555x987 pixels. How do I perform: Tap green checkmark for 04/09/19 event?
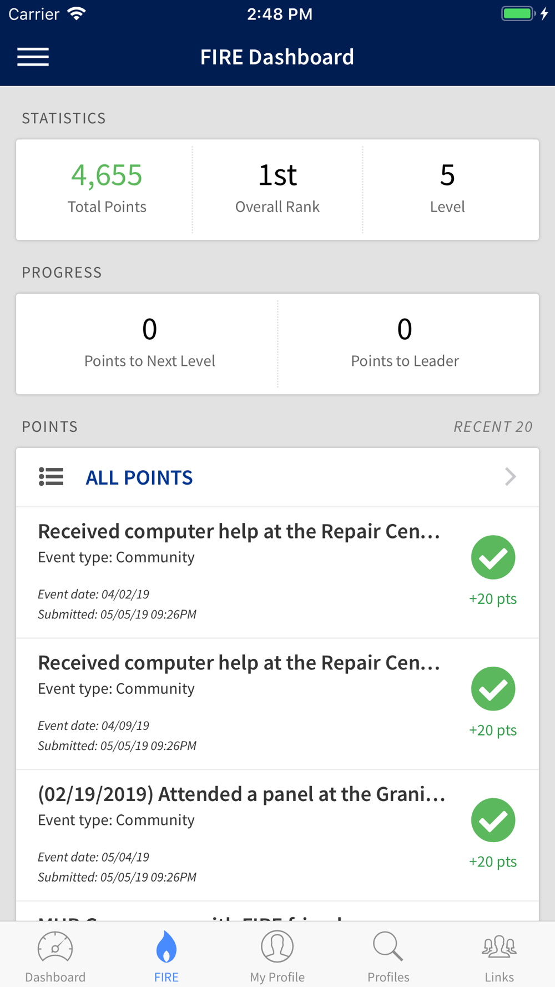(493, 689)
